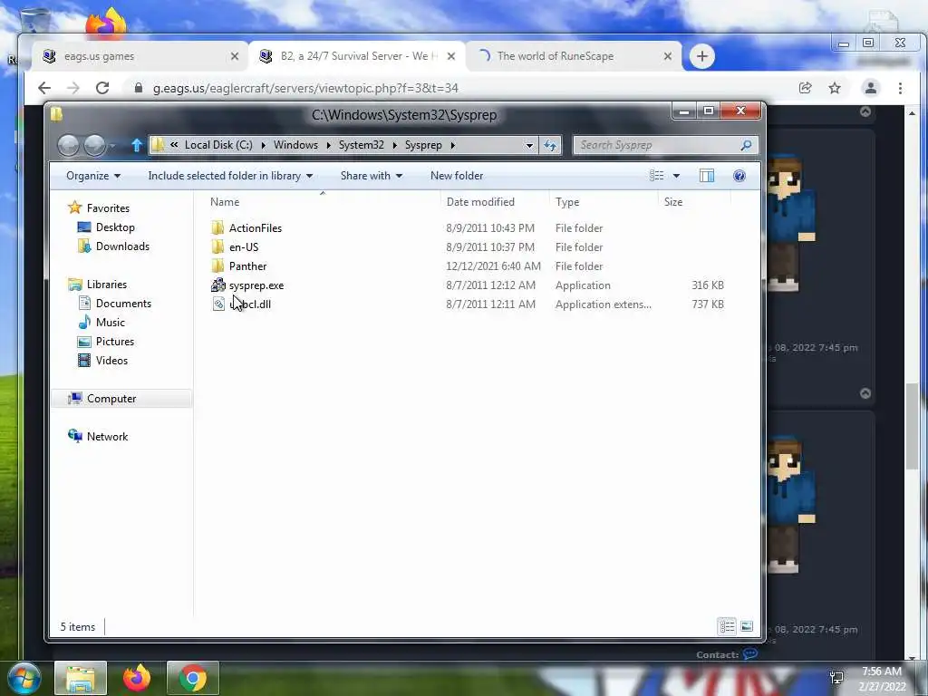Image resolution: width=928 pixels, height=696 pixels.
Task: Select the sysprep.exe application
Action: [256, 285]
